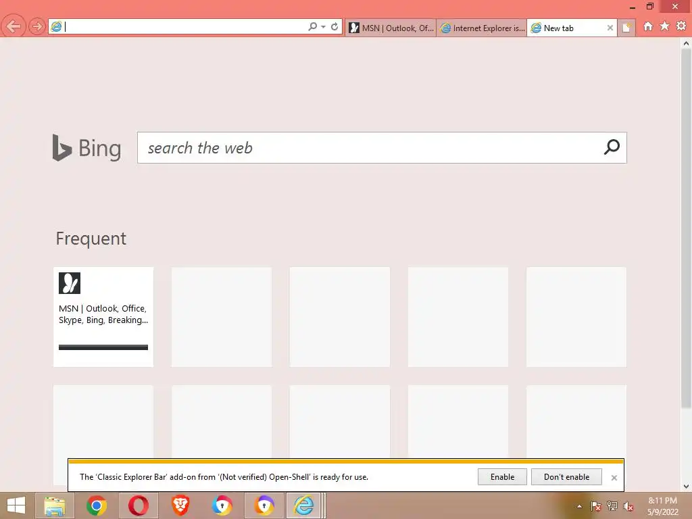692x519 pixels.
Task: Click the browser Forward arrow button
Action: (37, 26)
